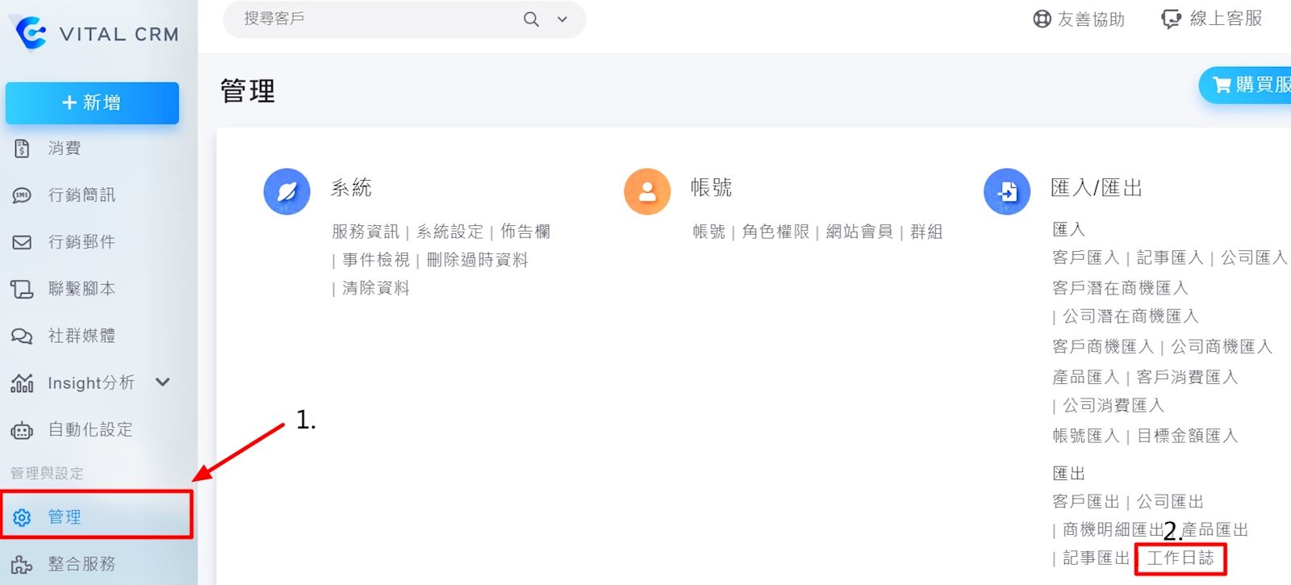Click the 自動化設定 robot icon
Image resolution: width=1291 pixels, height=585 pixels.
click(22, 430)
